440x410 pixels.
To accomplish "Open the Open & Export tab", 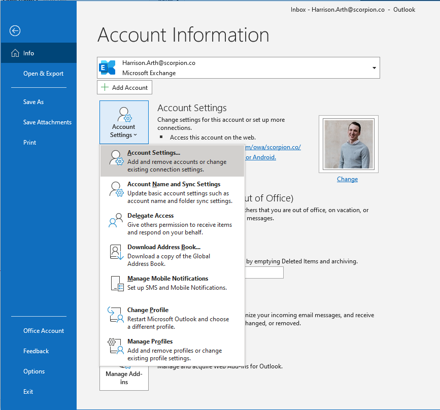I will [x=39, y=74].
